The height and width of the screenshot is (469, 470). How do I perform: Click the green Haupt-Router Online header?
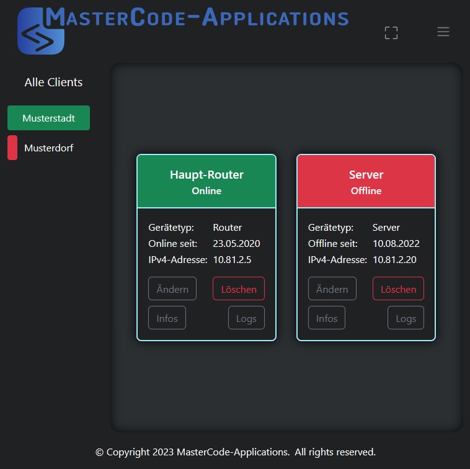[x=206, y=181]
